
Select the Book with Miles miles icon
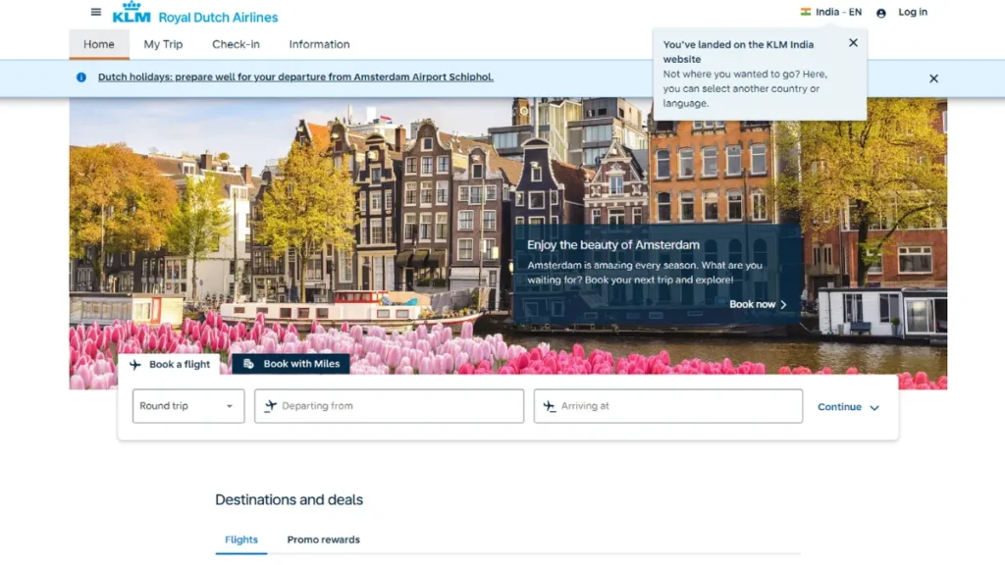pos(246,363)
